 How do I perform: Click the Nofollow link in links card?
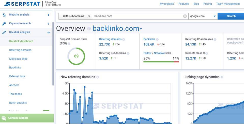click(x=159, y=53)
